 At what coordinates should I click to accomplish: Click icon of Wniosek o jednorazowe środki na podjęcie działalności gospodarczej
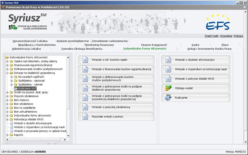[85, 88]
